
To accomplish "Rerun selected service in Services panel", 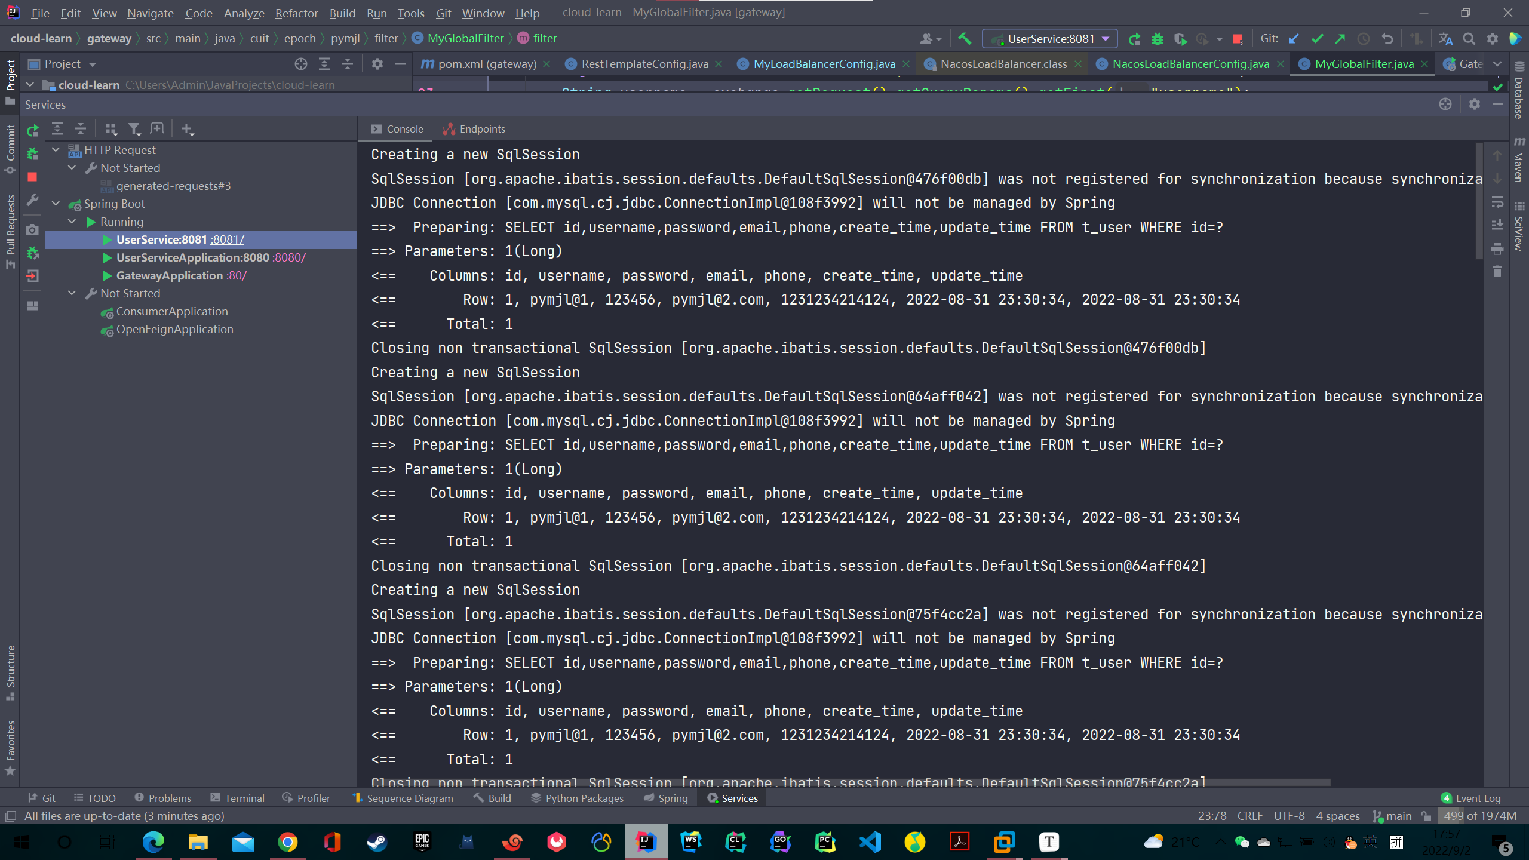I will 33,130.
